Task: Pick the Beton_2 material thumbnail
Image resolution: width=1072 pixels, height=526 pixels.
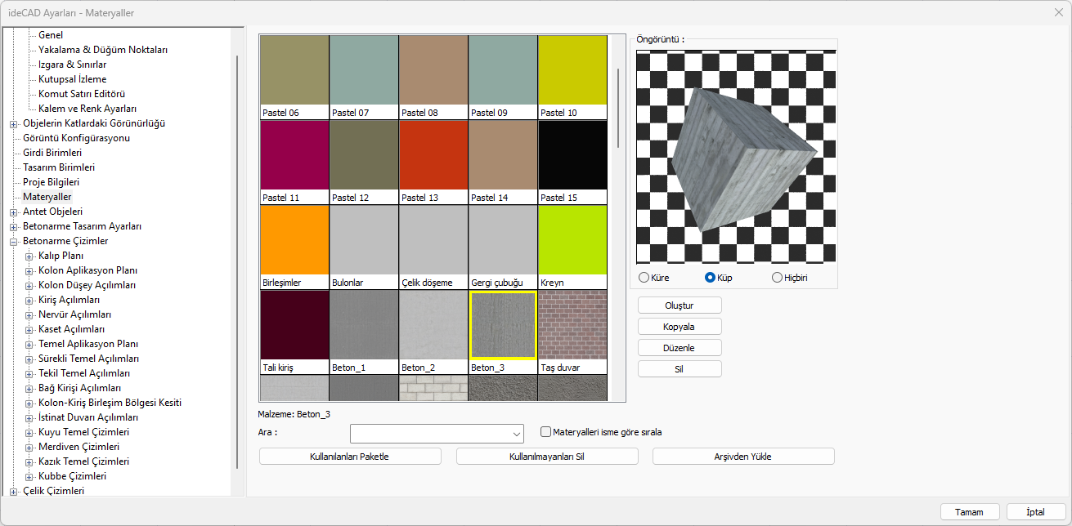Action: click(x=433, y=325)
